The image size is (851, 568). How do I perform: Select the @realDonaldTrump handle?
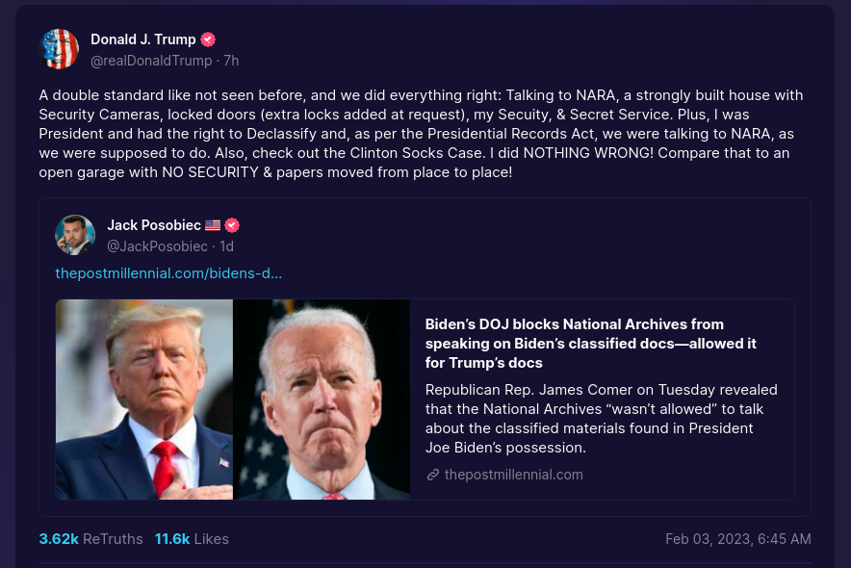click(151, 61)
